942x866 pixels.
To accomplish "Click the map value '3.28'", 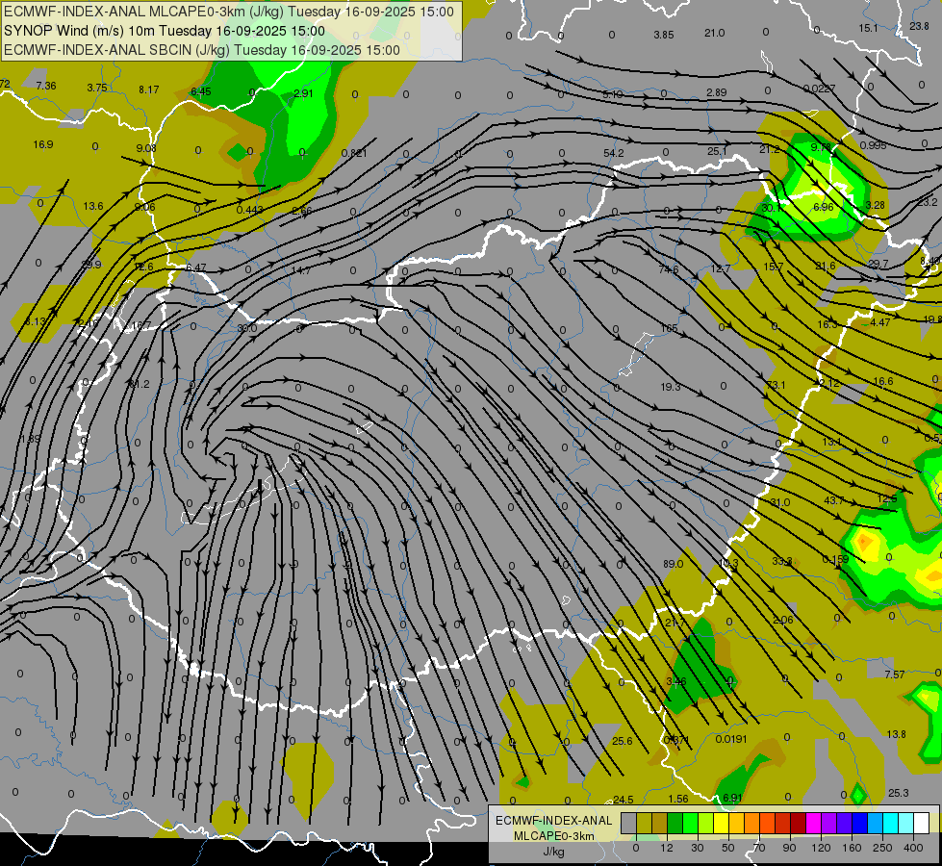I will coord(876,205).
